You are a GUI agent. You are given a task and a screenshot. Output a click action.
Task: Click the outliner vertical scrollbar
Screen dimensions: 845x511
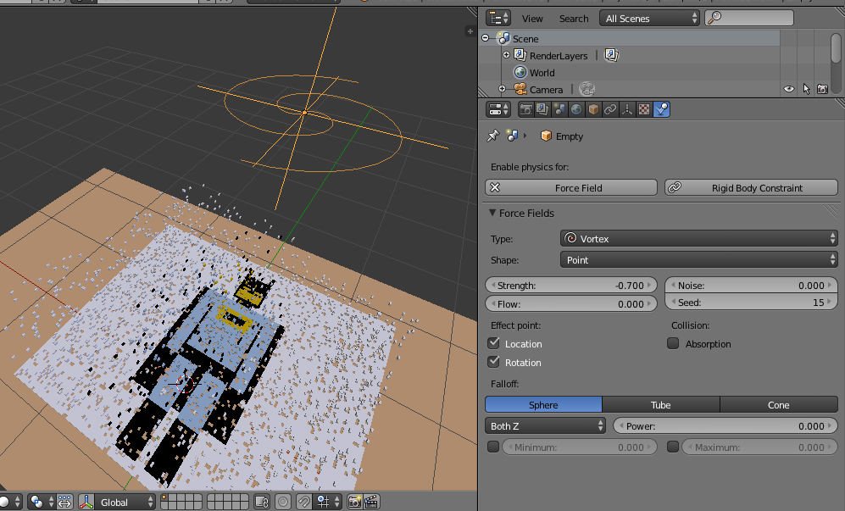(x=836, y=48)
